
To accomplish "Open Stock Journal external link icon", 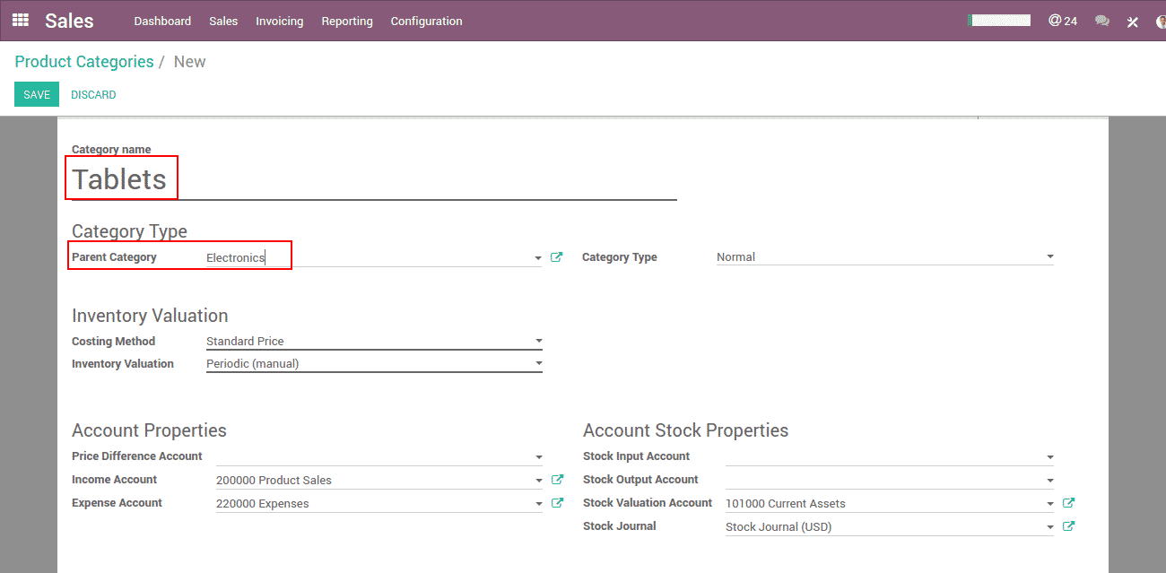I will [x=1068, y=526].
